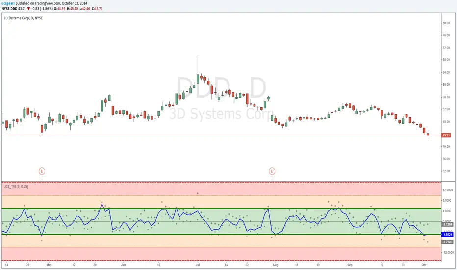The height and width of the screenshot is (270, 457).
Task: Click the Sep date on time axis
Action: click(350, 265)
